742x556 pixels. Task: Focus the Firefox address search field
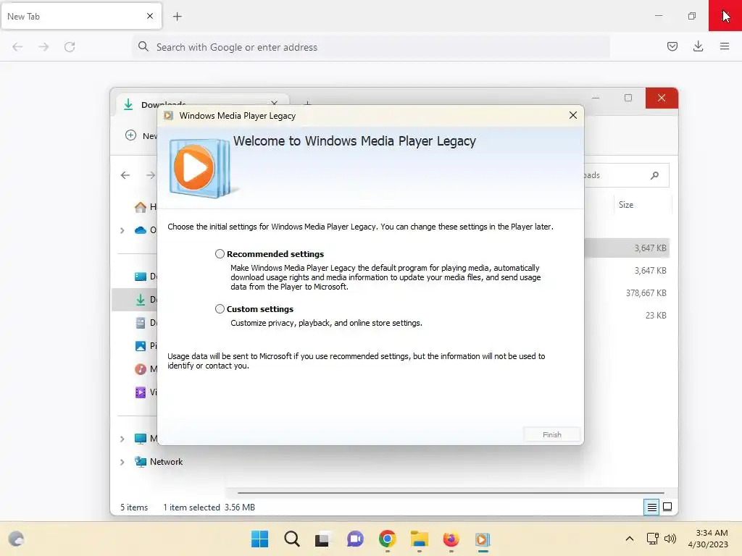click(x=371, y=47)
